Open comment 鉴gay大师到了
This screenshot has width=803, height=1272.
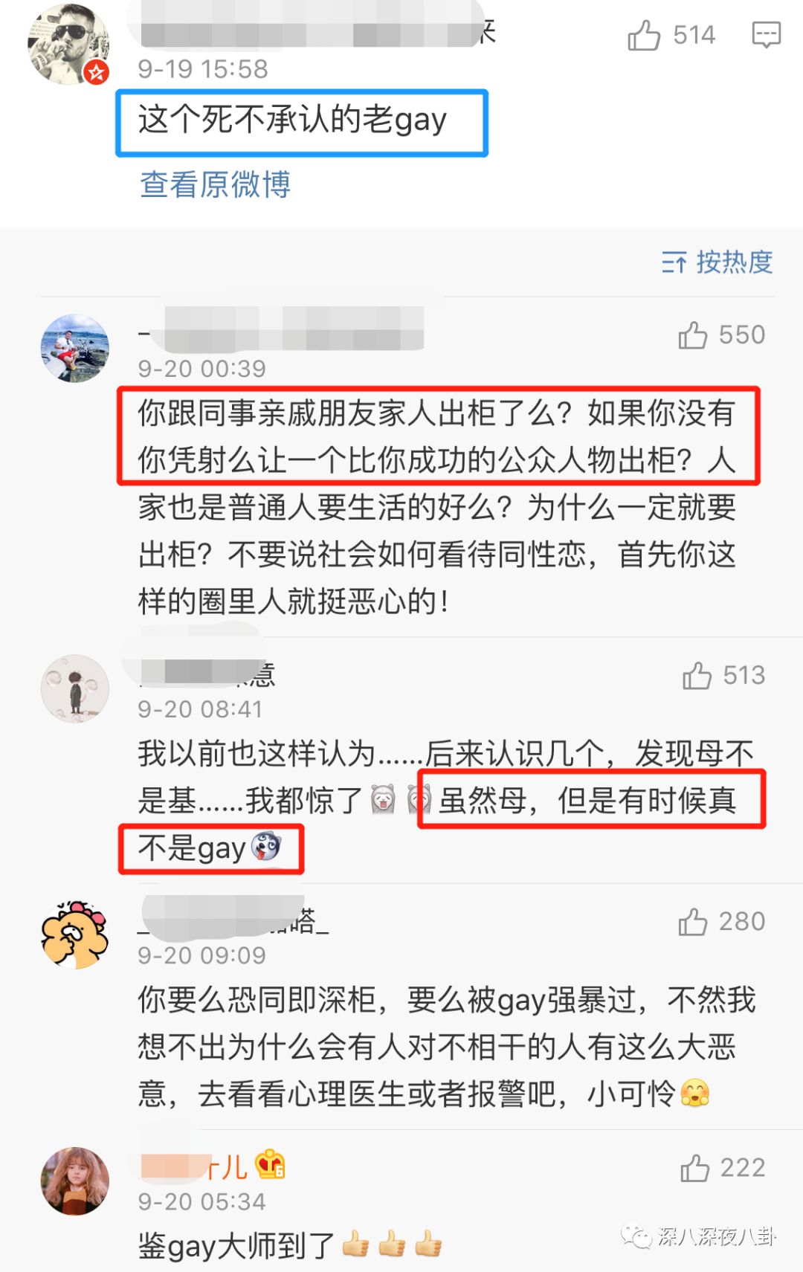tap(290, 1245)
